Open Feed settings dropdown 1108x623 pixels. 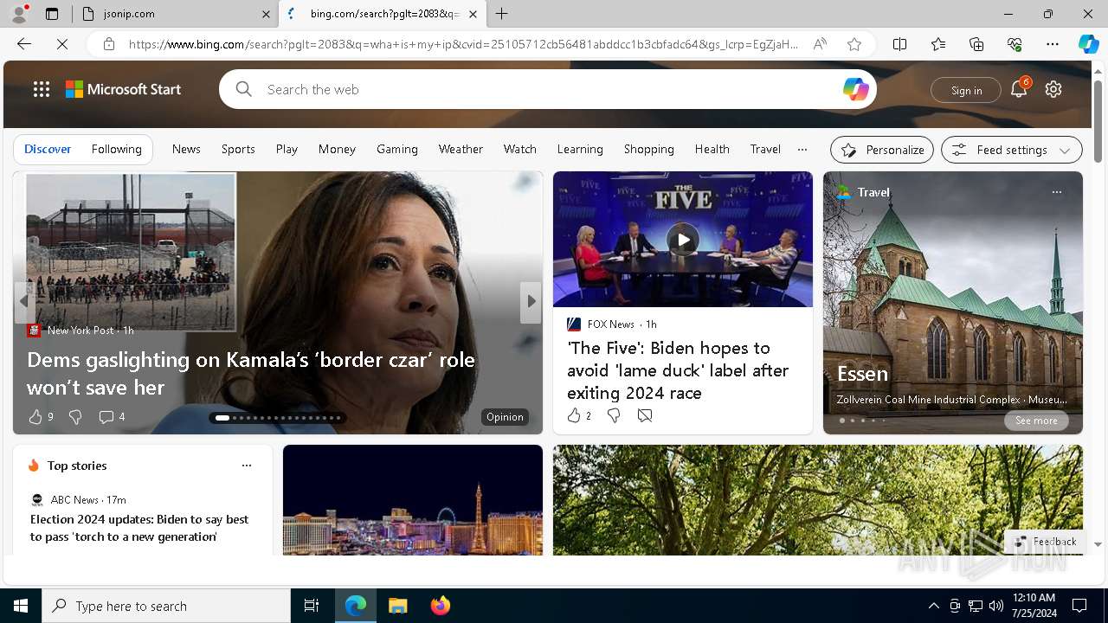point(1012,150)
